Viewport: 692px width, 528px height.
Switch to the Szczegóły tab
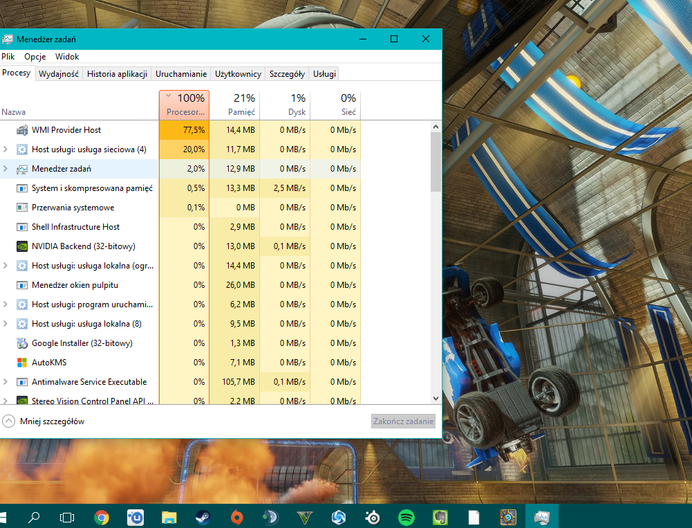[287, 74]
